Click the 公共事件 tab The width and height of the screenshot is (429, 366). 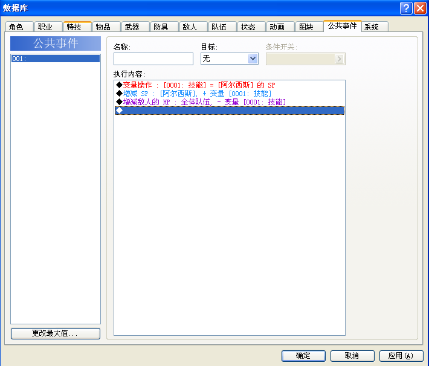click(342, 26)
